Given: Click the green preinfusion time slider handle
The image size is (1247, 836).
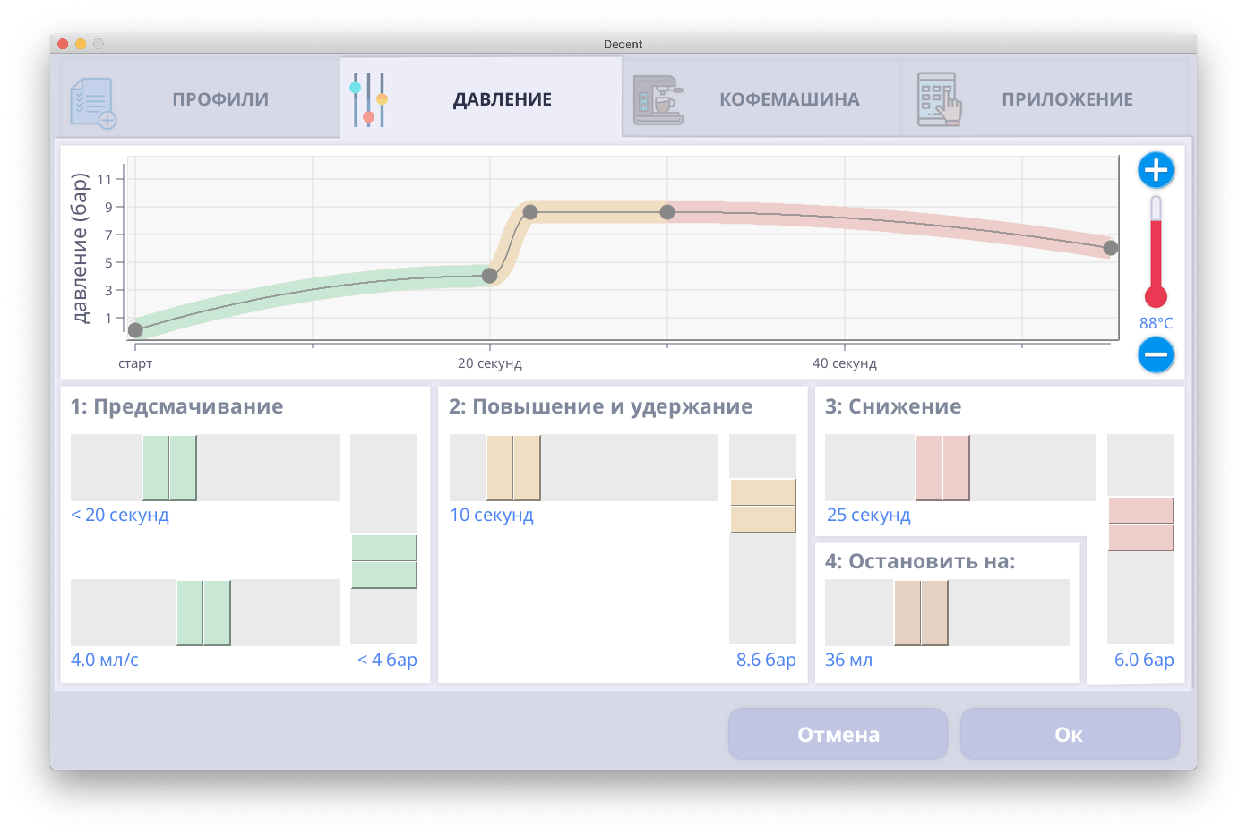Looking at the screenshot, I should 170,468.
